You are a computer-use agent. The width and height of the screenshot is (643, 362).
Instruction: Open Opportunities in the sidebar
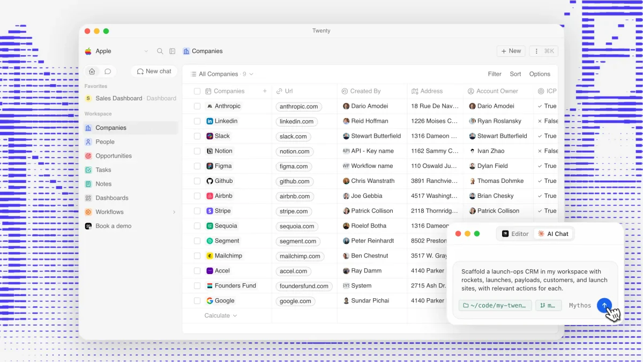pos(113,156)
